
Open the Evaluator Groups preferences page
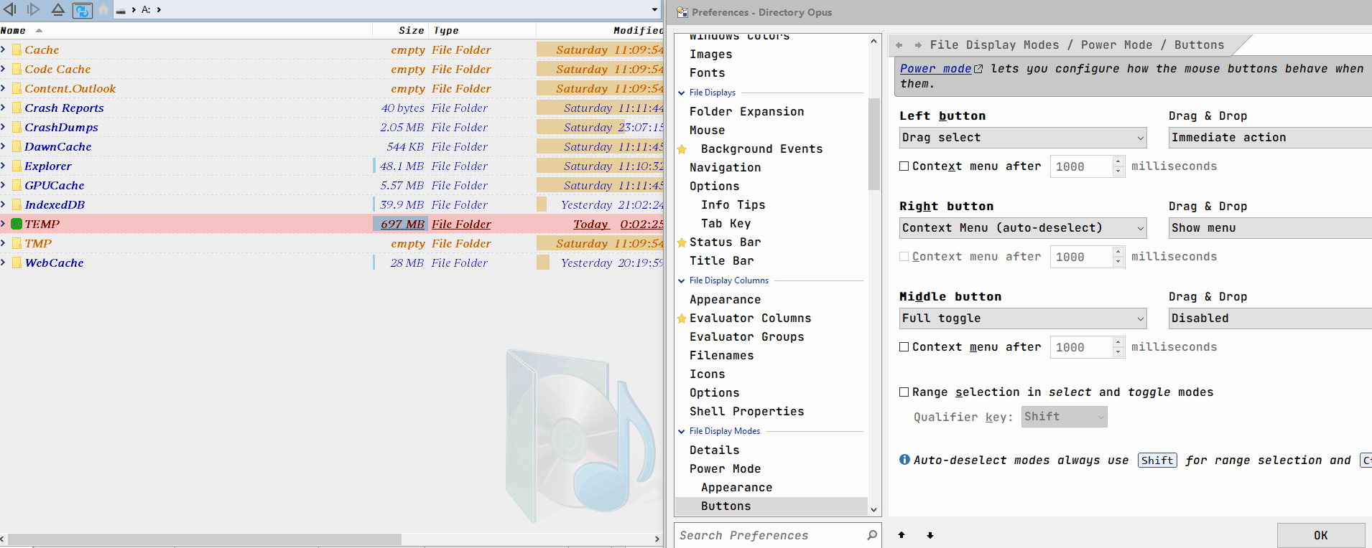pos(747,337)
